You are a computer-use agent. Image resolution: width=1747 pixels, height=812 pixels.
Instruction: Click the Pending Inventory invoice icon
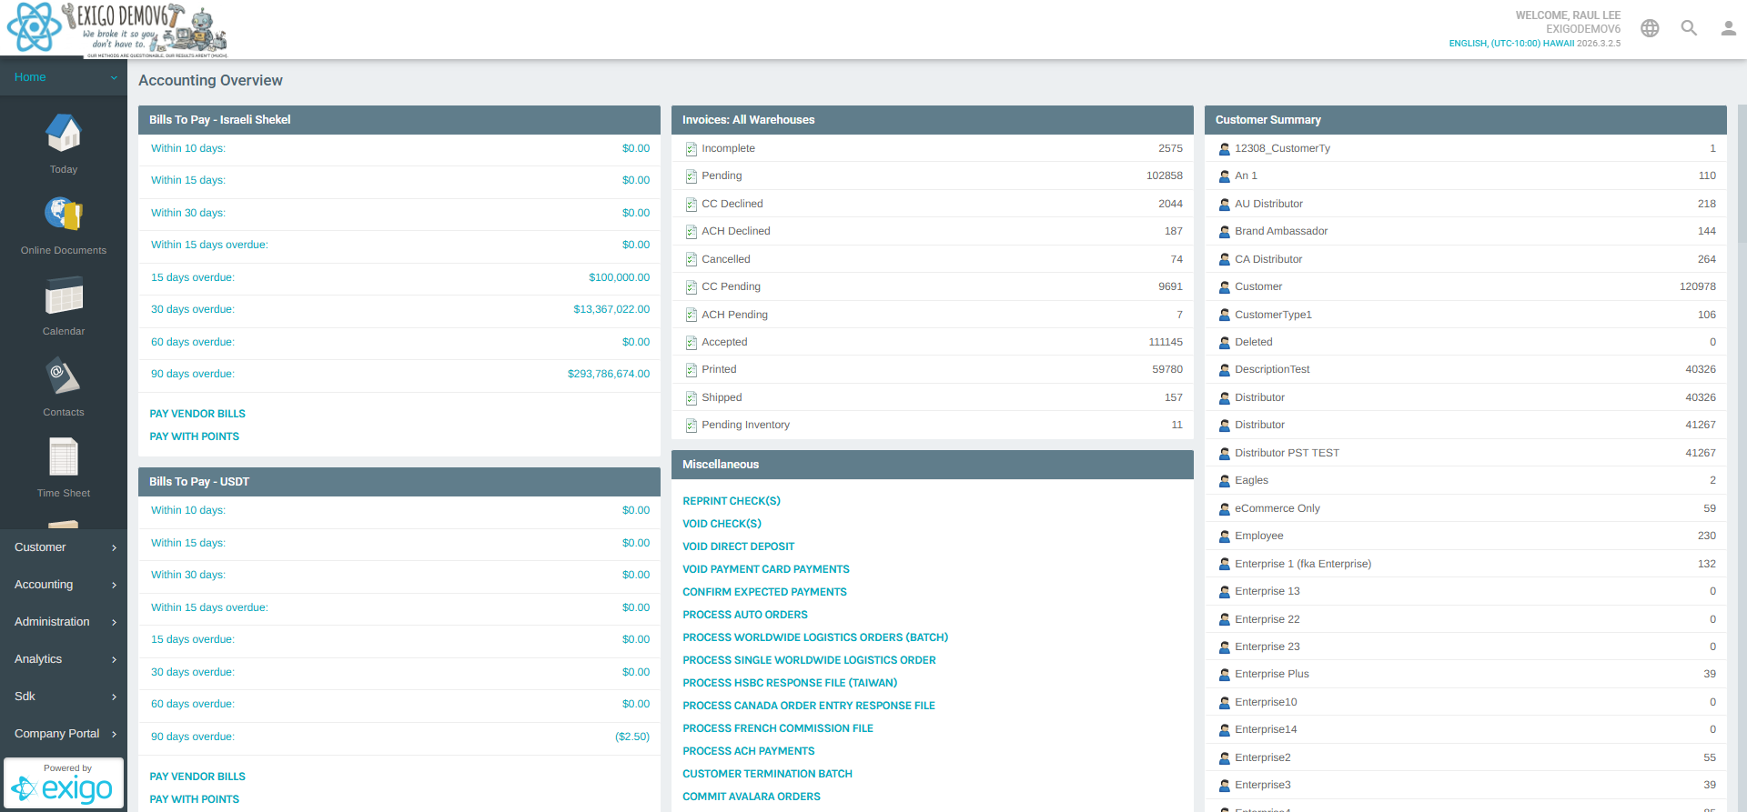pyautogui.click(x=691, y=425)
